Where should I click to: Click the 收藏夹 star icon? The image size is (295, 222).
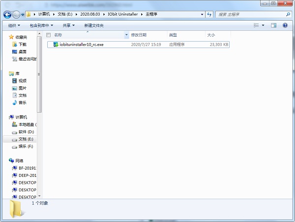tap(11, 37)
